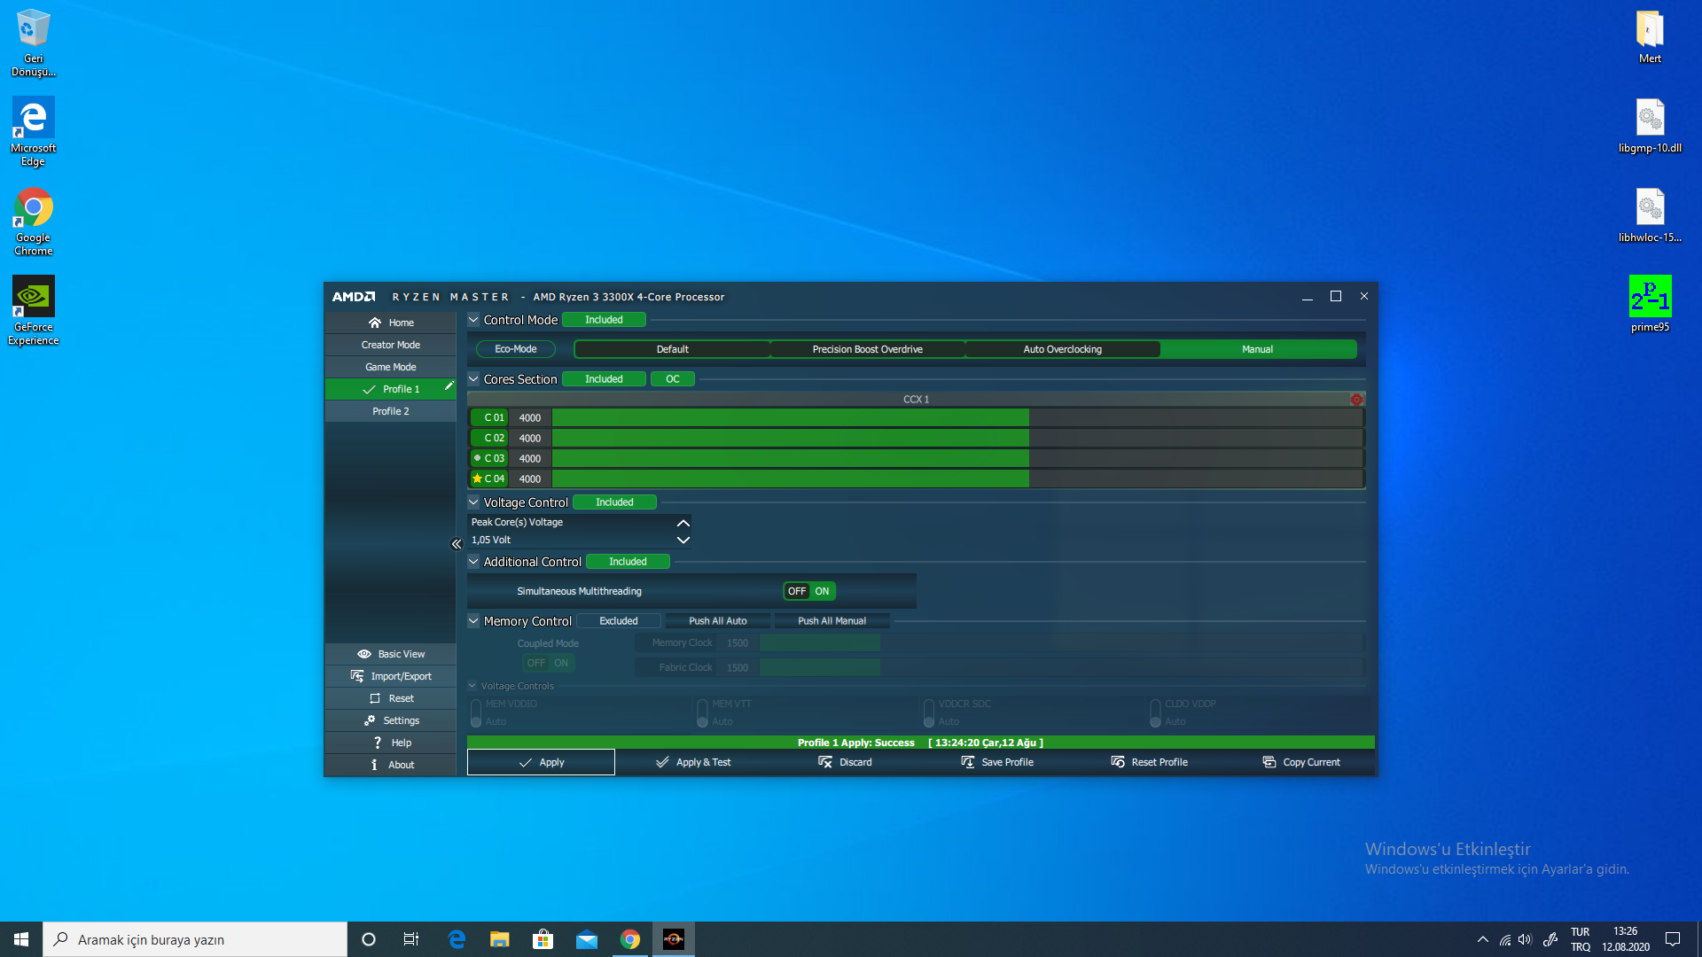Click the Copy Current icon button
This screenshot has height=957, width=1702.
(1269, 762)
